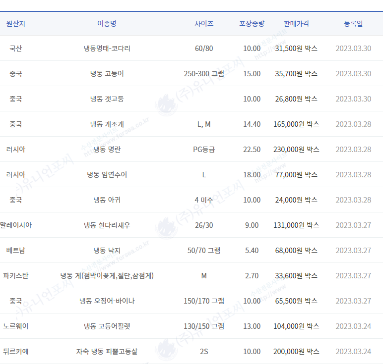Open the 냉동 낙지 listing

(x=107, y=251)
